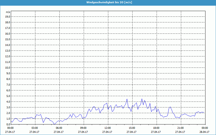Click the 10,0 y-axis label
Image resolution: width=216 pixels, height=135 pixels.
pos(8,67)
